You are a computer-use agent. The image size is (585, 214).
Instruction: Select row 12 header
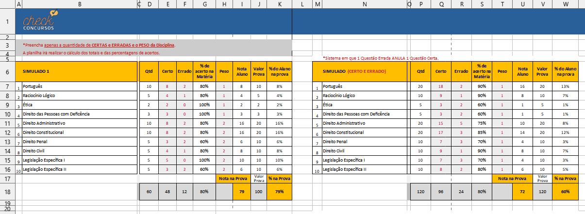point(7,132)
